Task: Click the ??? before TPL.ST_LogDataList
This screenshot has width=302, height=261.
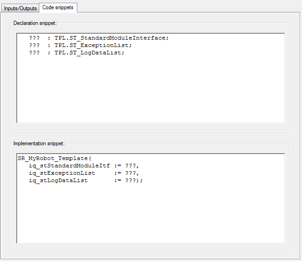Action: pyautogui.click(x=34, y=53)
